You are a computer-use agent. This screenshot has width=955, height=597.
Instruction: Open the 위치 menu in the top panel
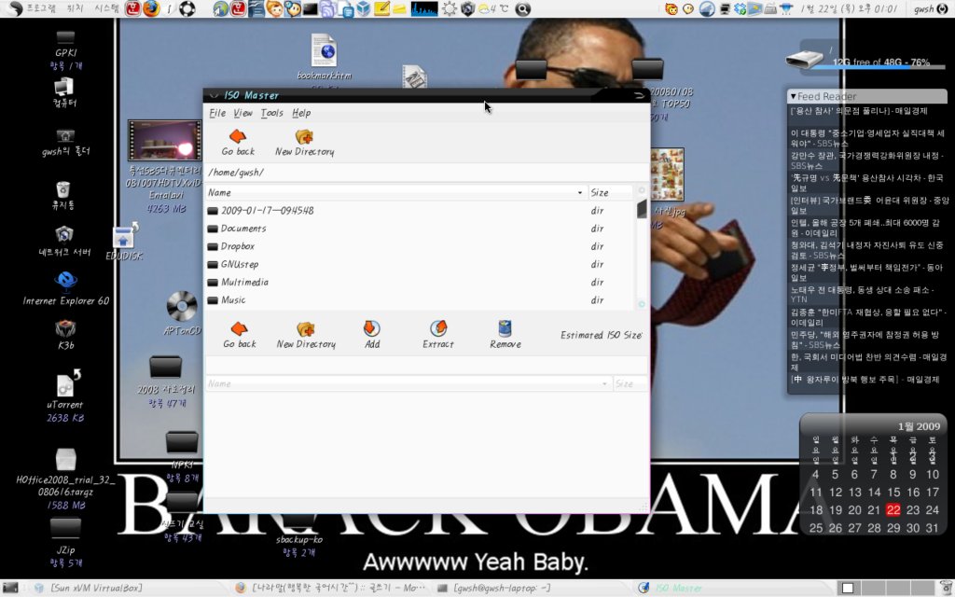[75, 8]
